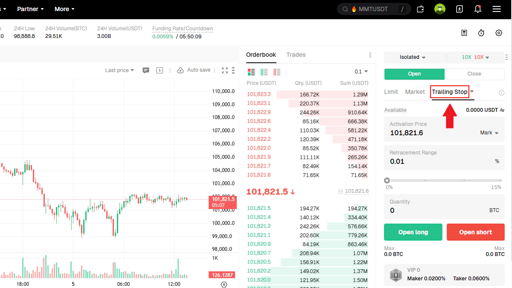512x288 pixels.
Task: Open the wallet icon in top bar
Action: click(x=420, y=9)
